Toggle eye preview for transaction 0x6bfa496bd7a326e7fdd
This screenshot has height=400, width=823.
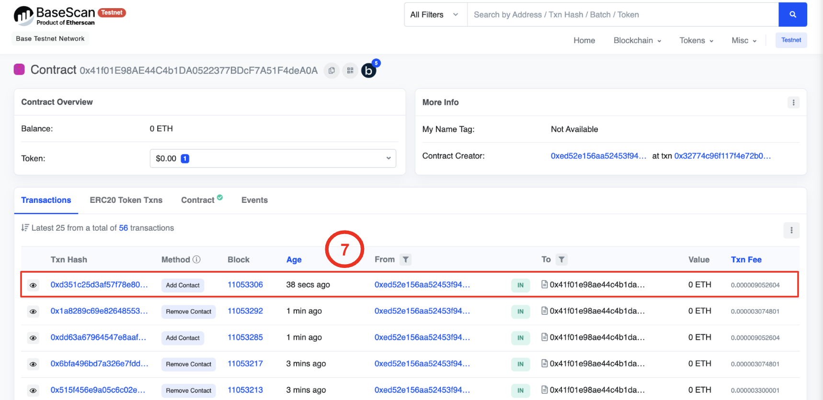coord(33,364)
